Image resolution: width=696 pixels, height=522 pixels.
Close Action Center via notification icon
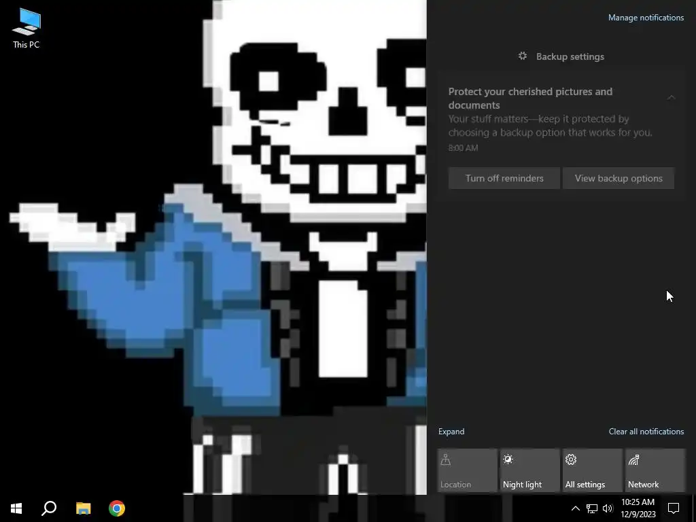coord(674,508)
